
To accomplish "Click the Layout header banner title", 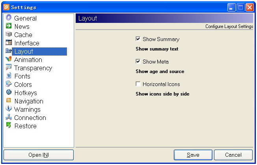I will click(x=88, y=18).
